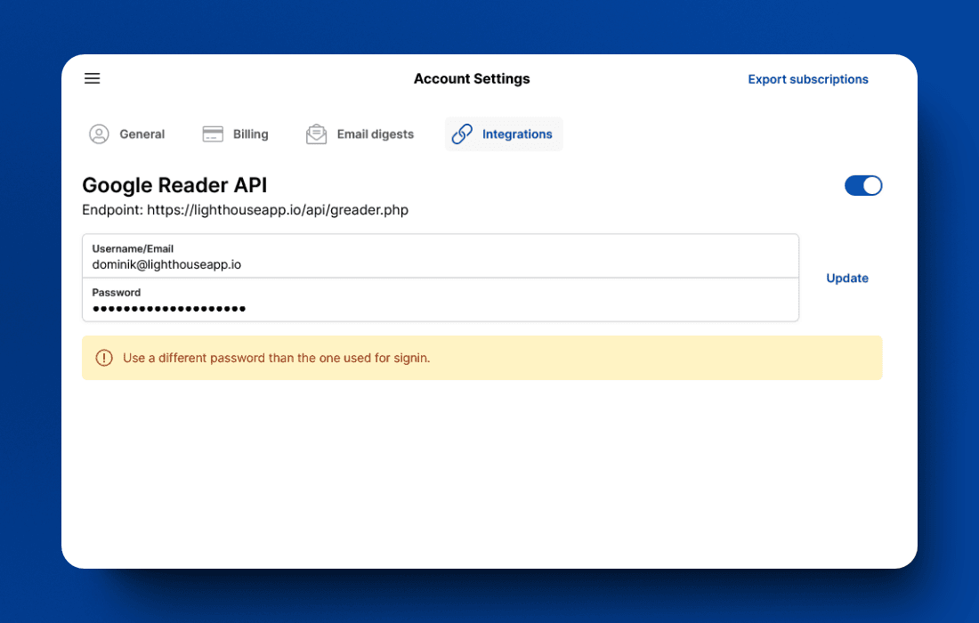The width and height of the screenshot is (979, 623).
Task: Click the Export subscriptions link
Action: coord(807,79)
